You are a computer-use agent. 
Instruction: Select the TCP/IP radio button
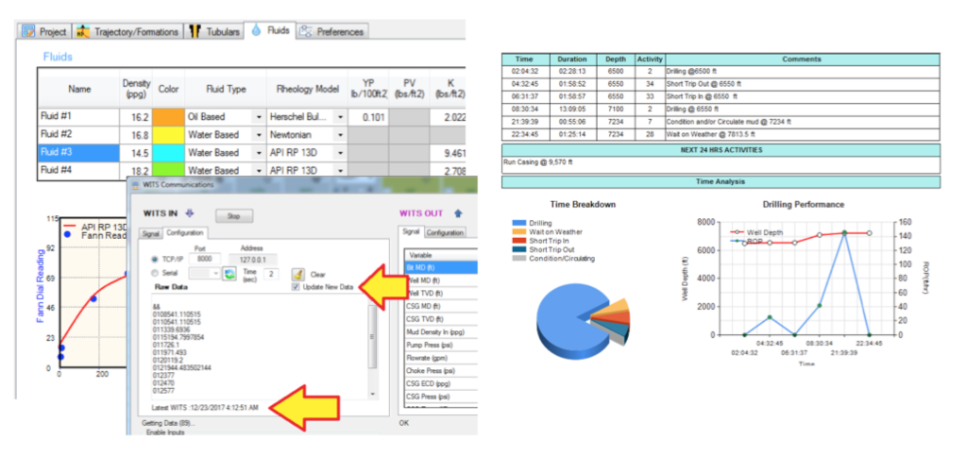[155, 259]
